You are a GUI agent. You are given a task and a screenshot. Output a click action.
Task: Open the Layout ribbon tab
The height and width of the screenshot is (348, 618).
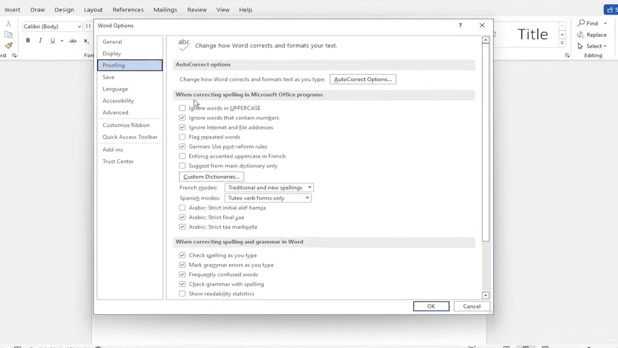(93, 10)
